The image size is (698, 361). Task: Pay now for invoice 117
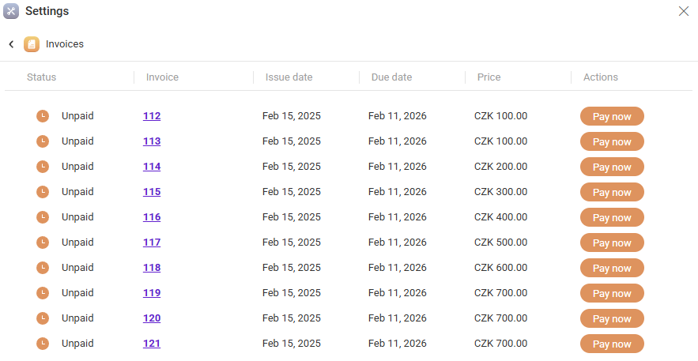(x=612, y=243)
